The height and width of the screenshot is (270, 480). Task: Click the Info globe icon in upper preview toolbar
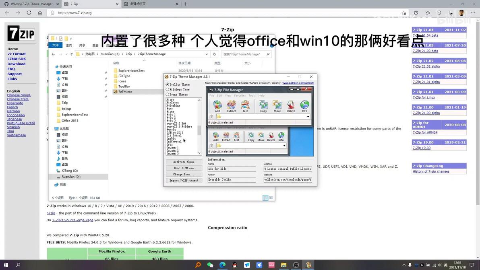tap(304, 105)
